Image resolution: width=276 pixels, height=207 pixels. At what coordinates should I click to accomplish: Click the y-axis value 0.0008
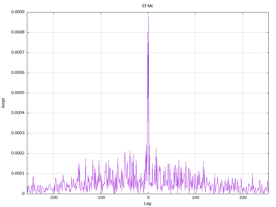(x=18, y=32)
